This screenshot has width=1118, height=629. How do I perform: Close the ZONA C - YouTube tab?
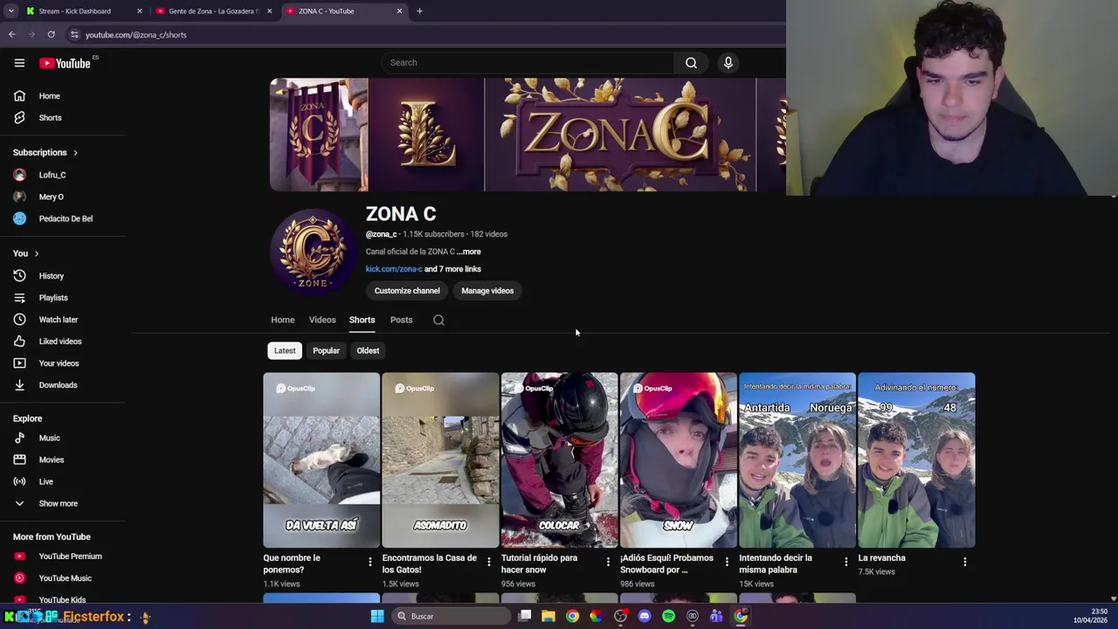pyautogui.click(x=399, y=11)
